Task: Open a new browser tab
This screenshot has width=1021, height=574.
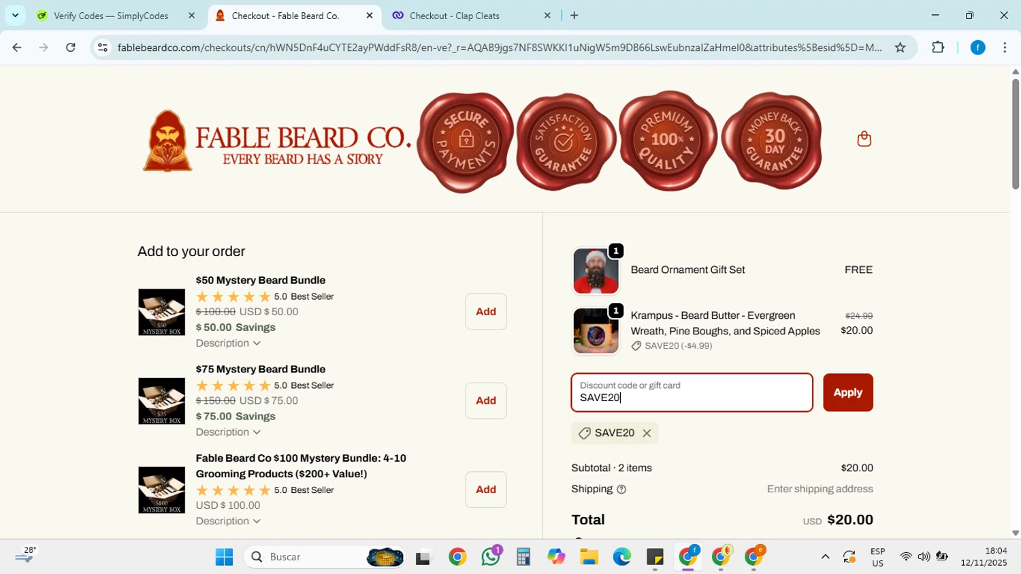Action: pos(574,16)
